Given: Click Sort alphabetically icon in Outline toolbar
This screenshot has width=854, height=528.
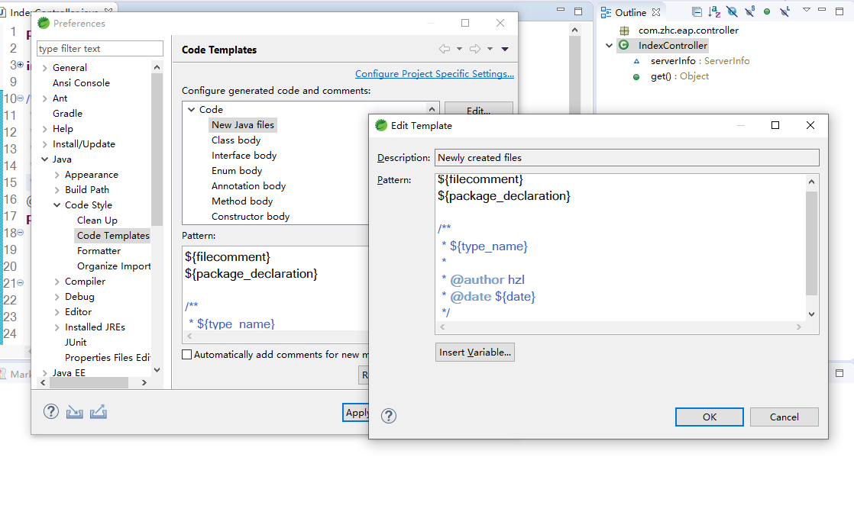Looking at the screenshot, I should coord(714,11).
